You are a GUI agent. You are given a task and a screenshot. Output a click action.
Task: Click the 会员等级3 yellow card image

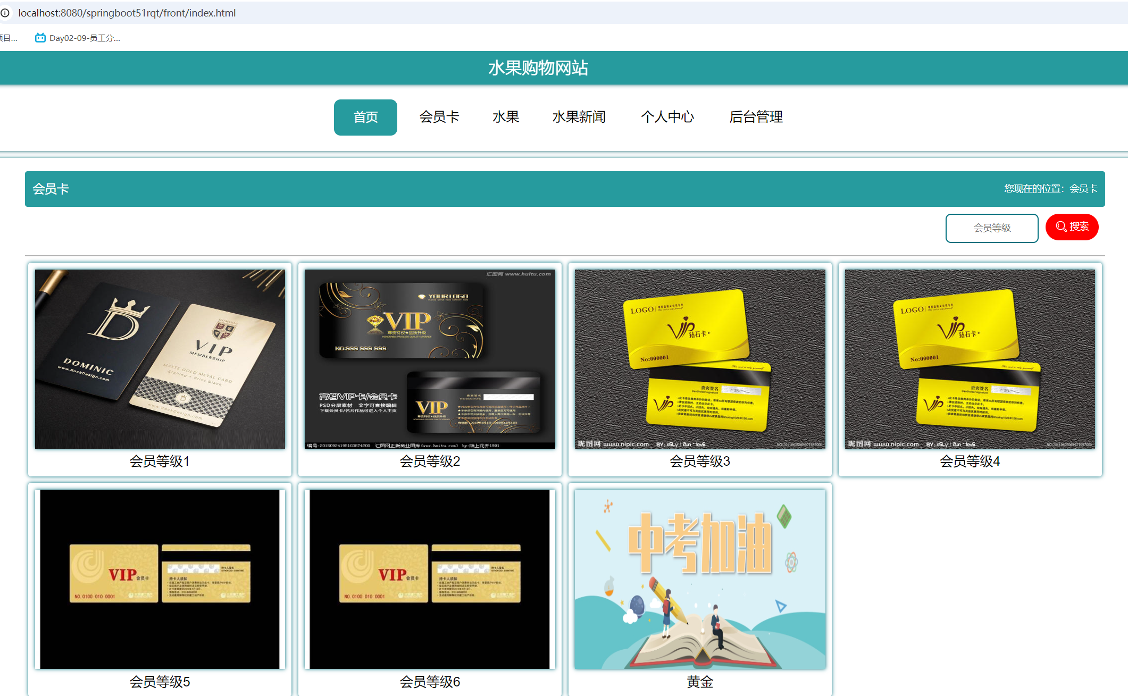[700, 359]
